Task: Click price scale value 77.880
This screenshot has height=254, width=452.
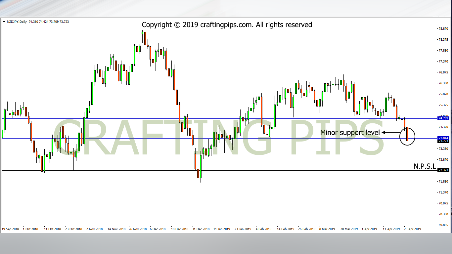Action: tap(443, 51)
